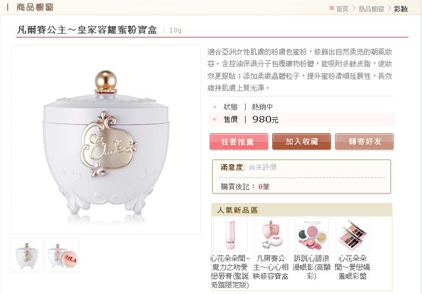Click the red circle icon before 首頁
Screen dimensions: 422x294
pos(331,8)
